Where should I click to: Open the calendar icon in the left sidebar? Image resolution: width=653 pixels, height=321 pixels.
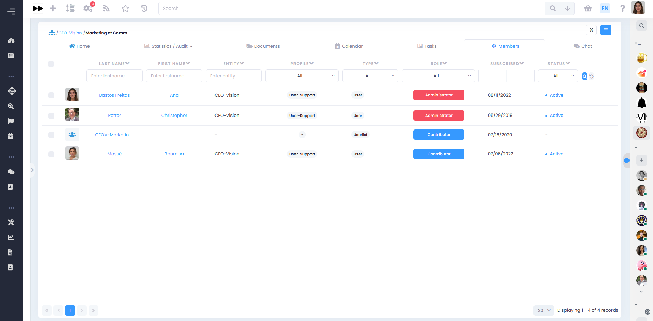click(11, 136)
